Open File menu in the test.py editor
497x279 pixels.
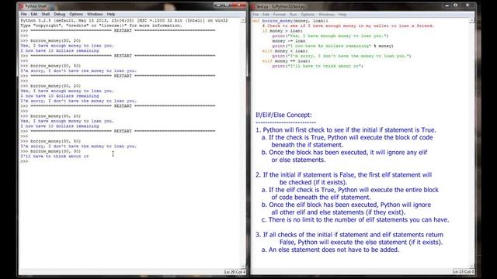point(255,15)
